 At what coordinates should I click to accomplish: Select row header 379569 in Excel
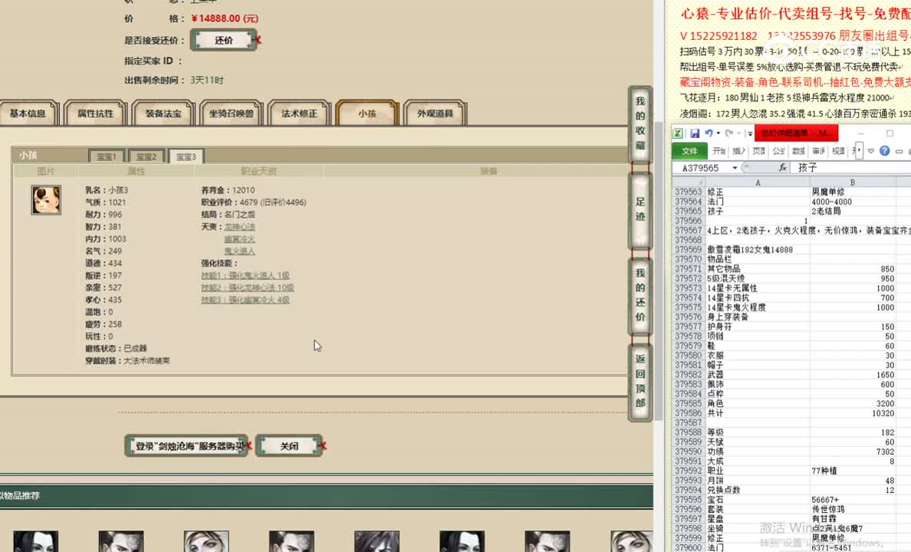(689, 249)
